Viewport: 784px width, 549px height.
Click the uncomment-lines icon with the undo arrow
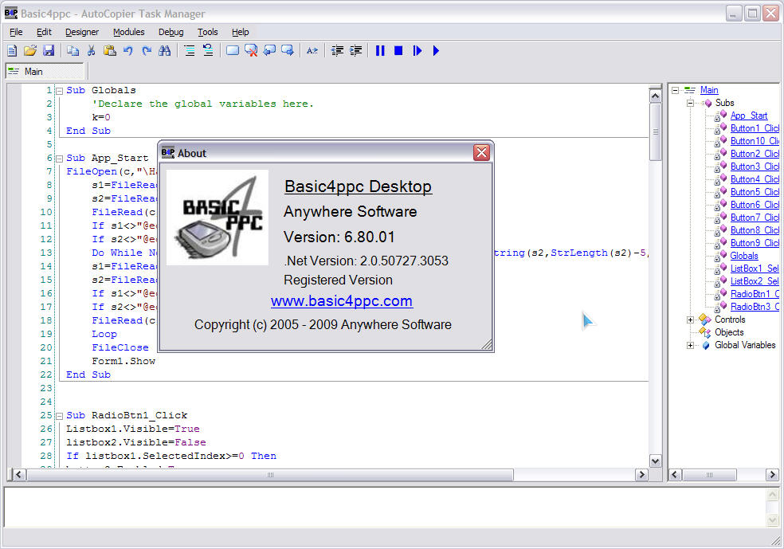click(x=208, y=50)
